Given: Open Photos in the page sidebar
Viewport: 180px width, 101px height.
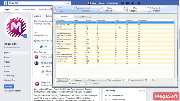Looking at the screenshot, I should (x=7, y=66).
